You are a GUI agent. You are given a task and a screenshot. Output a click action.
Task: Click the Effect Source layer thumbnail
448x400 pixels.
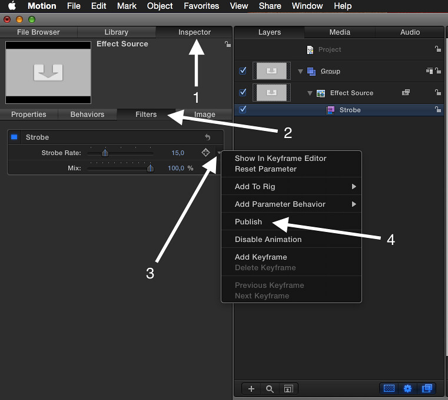271,93
